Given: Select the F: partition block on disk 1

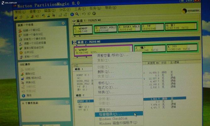Looking at the screenshot, I should (153, 27).
